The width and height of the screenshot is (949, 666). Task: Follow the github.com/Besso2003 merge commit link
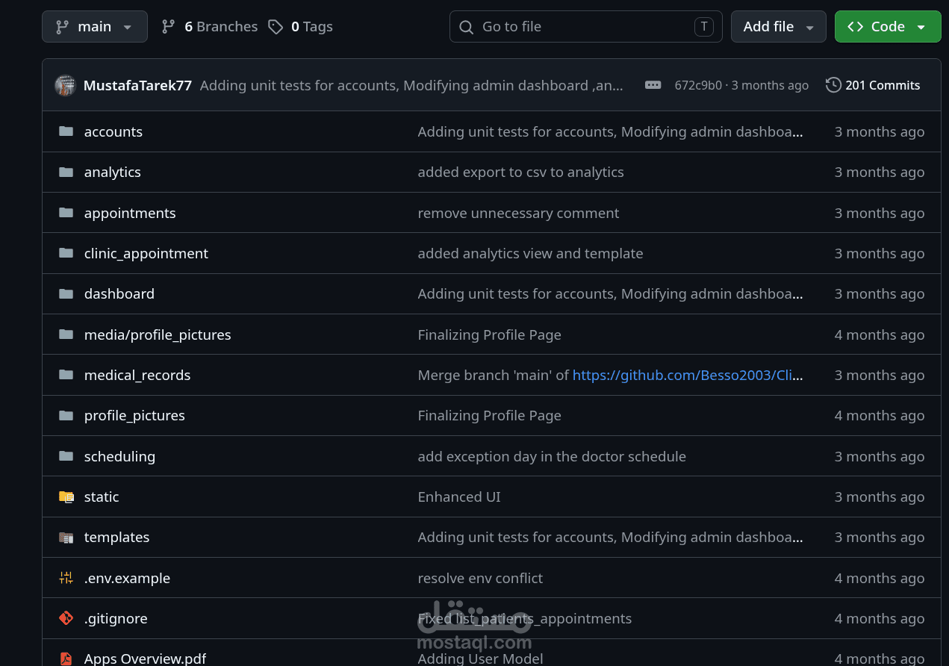(x=688, y=375)
